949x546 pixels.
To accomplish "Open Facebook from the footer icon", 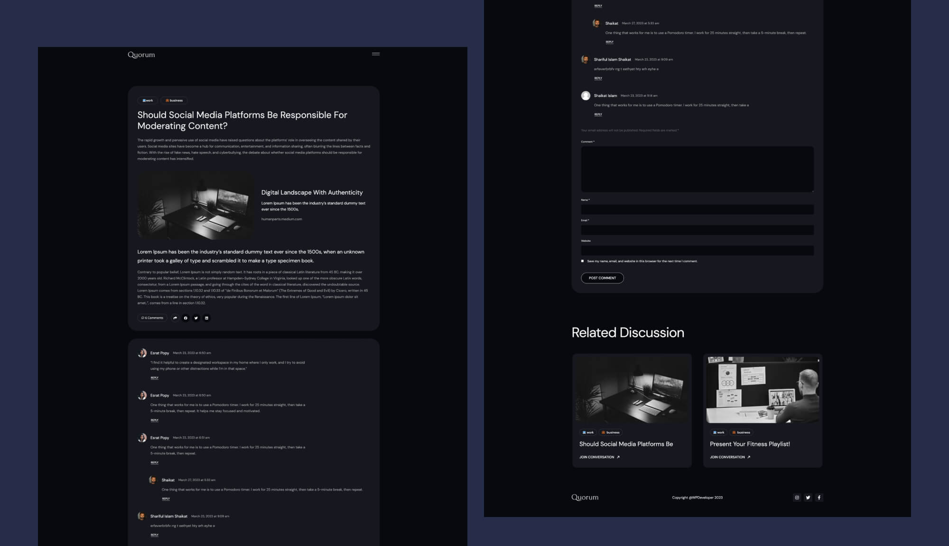I will click(x=819, y=498).
